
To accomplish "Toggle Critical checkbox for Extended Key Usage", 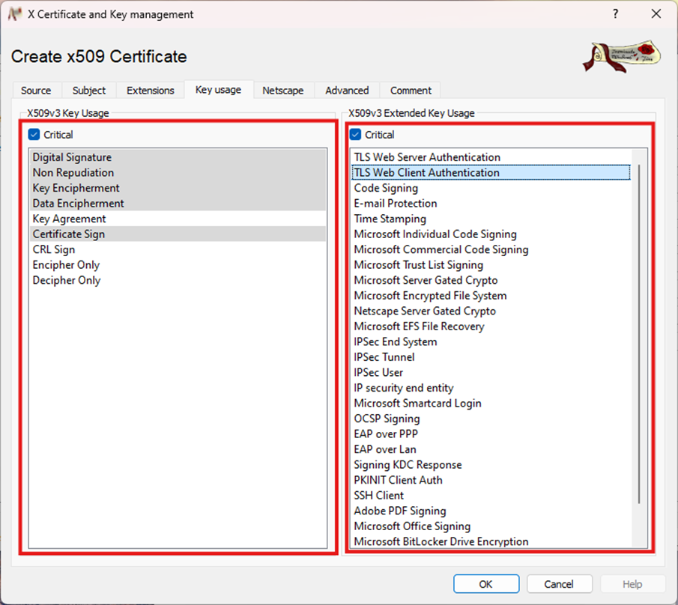I will click(356, 135).
